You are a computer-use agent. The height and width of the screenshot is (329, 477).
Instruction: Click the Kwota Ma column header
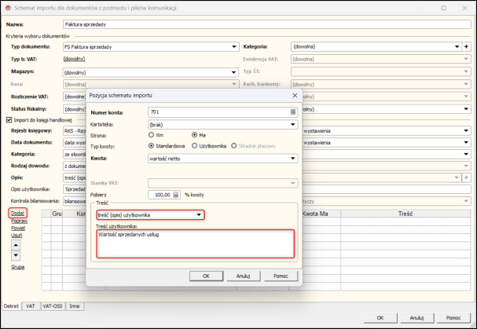click(x=315, y=214)
